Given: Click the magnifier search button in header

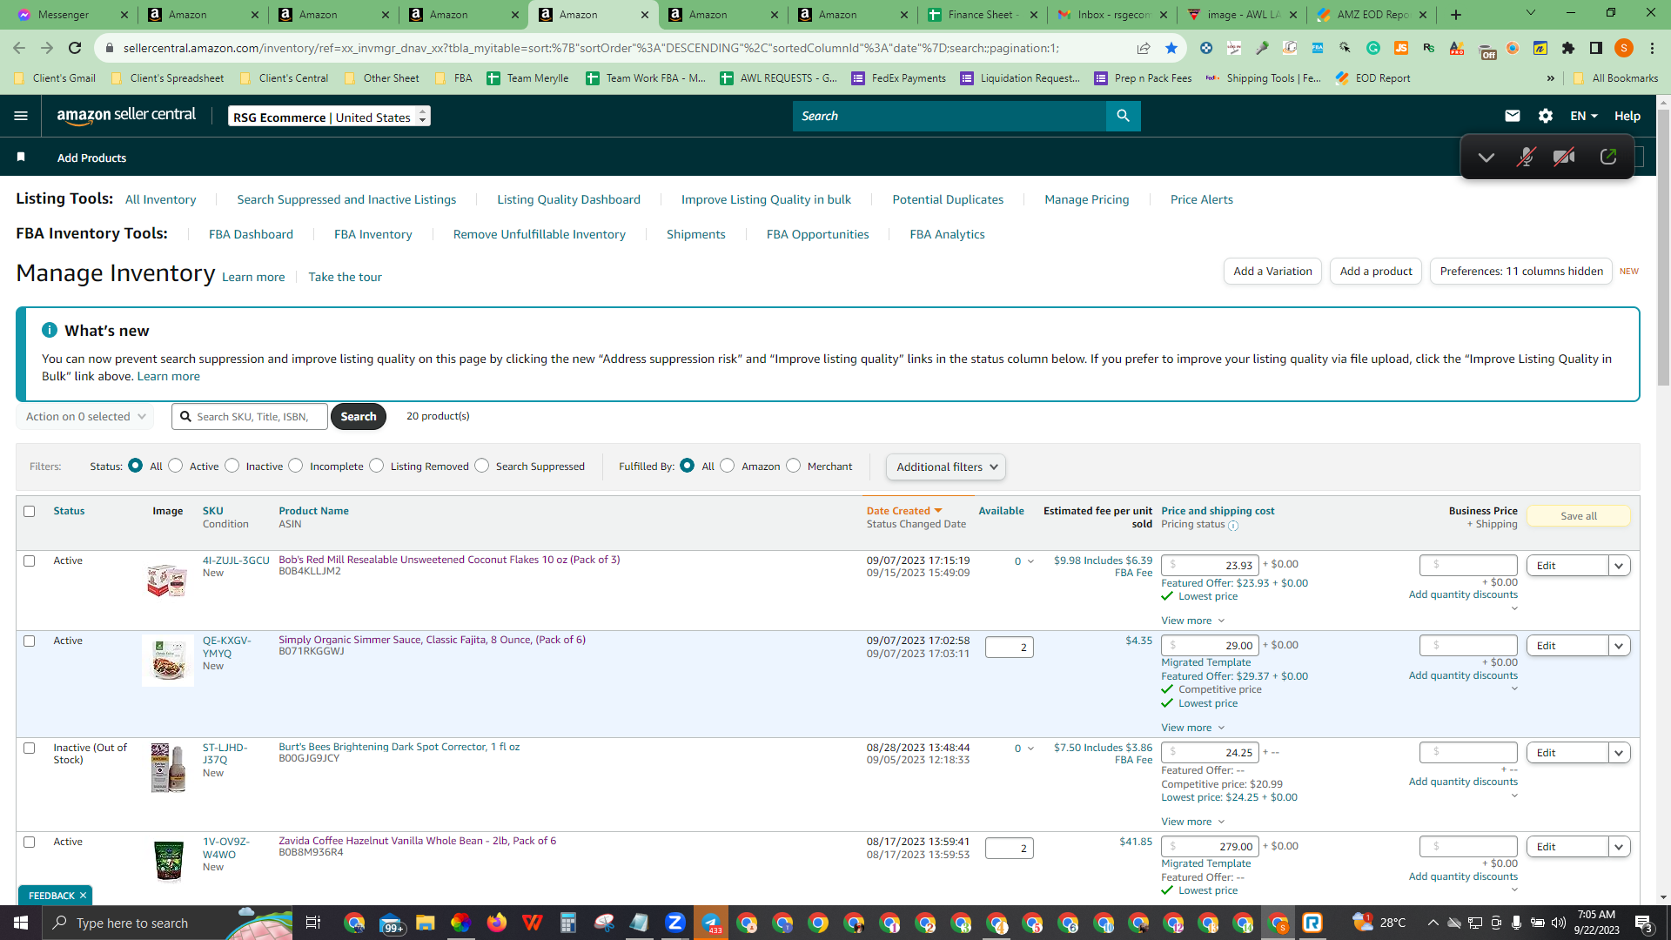Looking at the screenshot, I should pos(1124,116).
